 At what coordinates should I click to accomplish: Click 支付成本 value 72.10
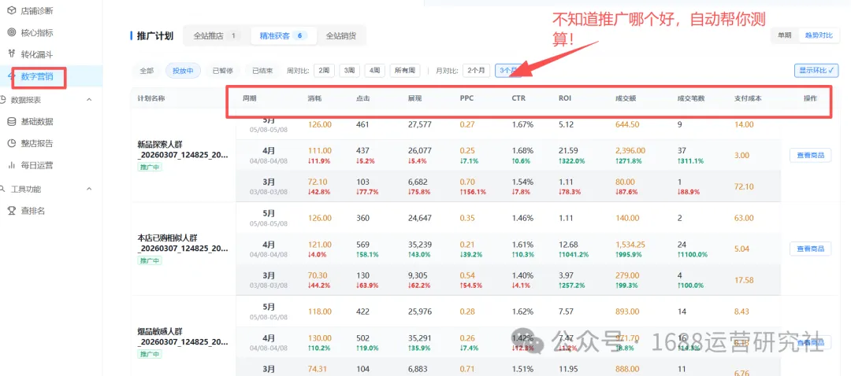pyautogui.click(x=744, y=186)
